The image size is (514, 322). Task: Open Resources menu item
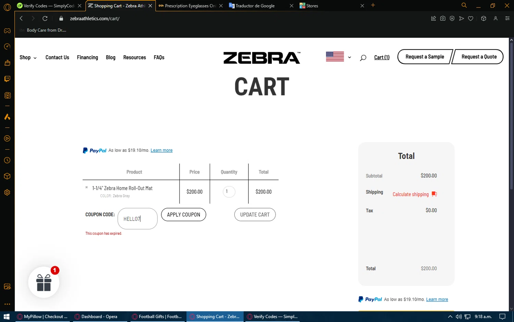tap(135, 57)
